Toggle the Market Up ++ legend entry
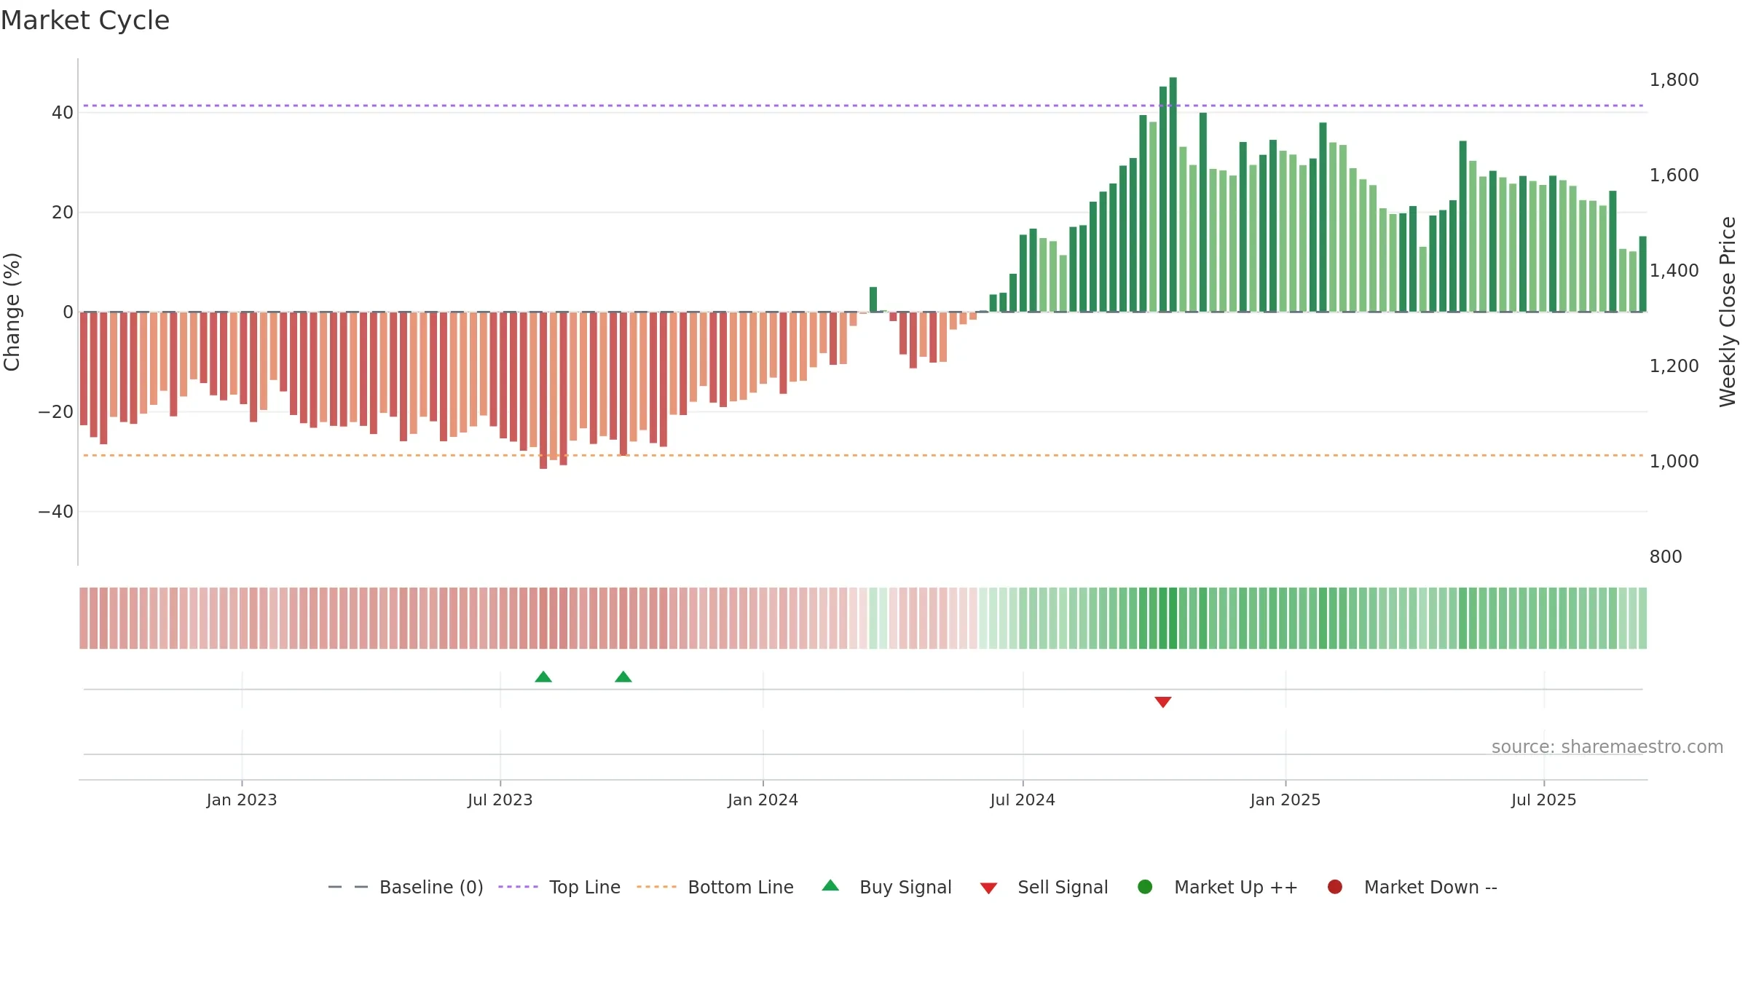The width and height of the screenshot is (1748, 983). (x=1217, y=887)
